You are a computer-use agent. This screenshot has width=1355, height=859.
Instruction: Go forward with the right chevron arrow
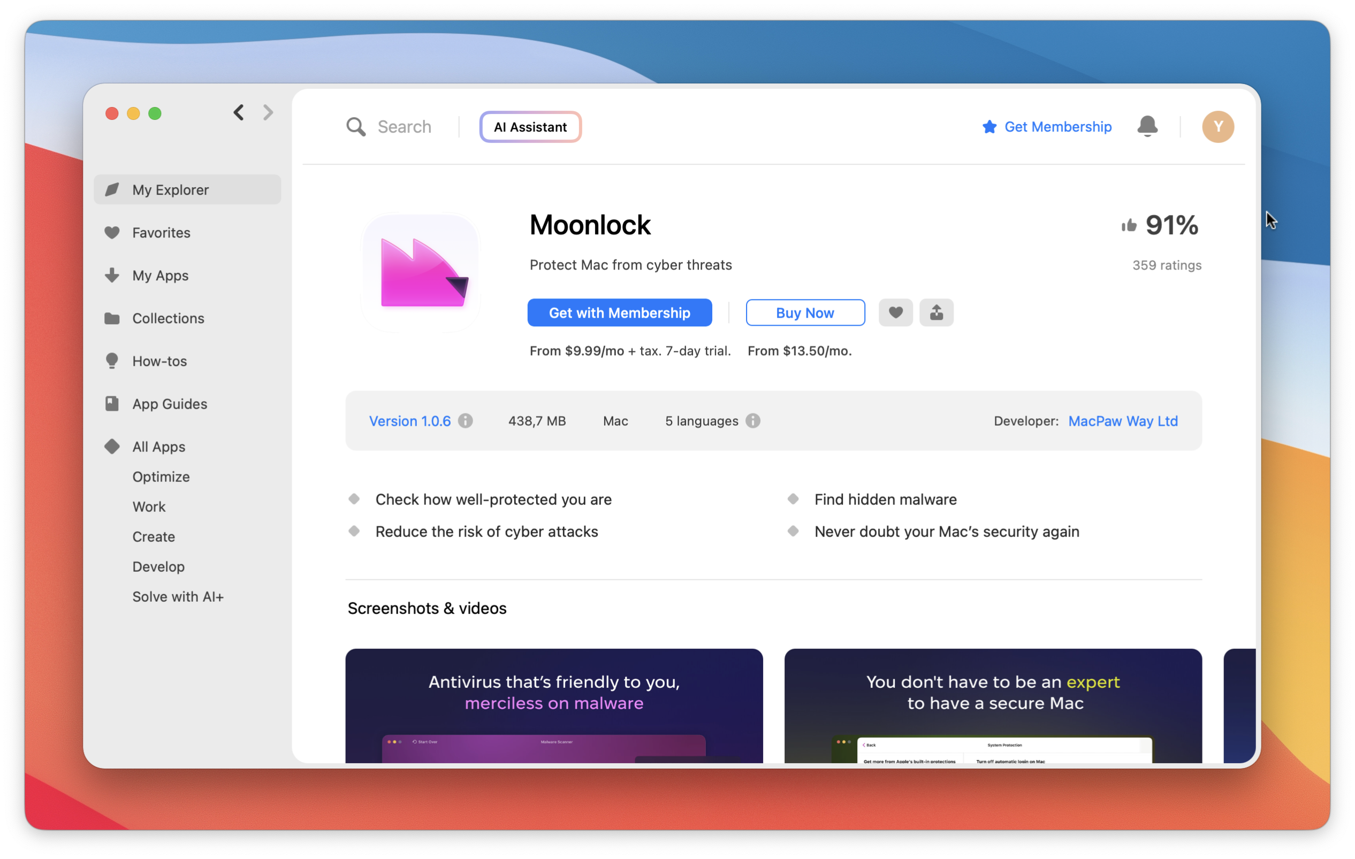point(269,113)
